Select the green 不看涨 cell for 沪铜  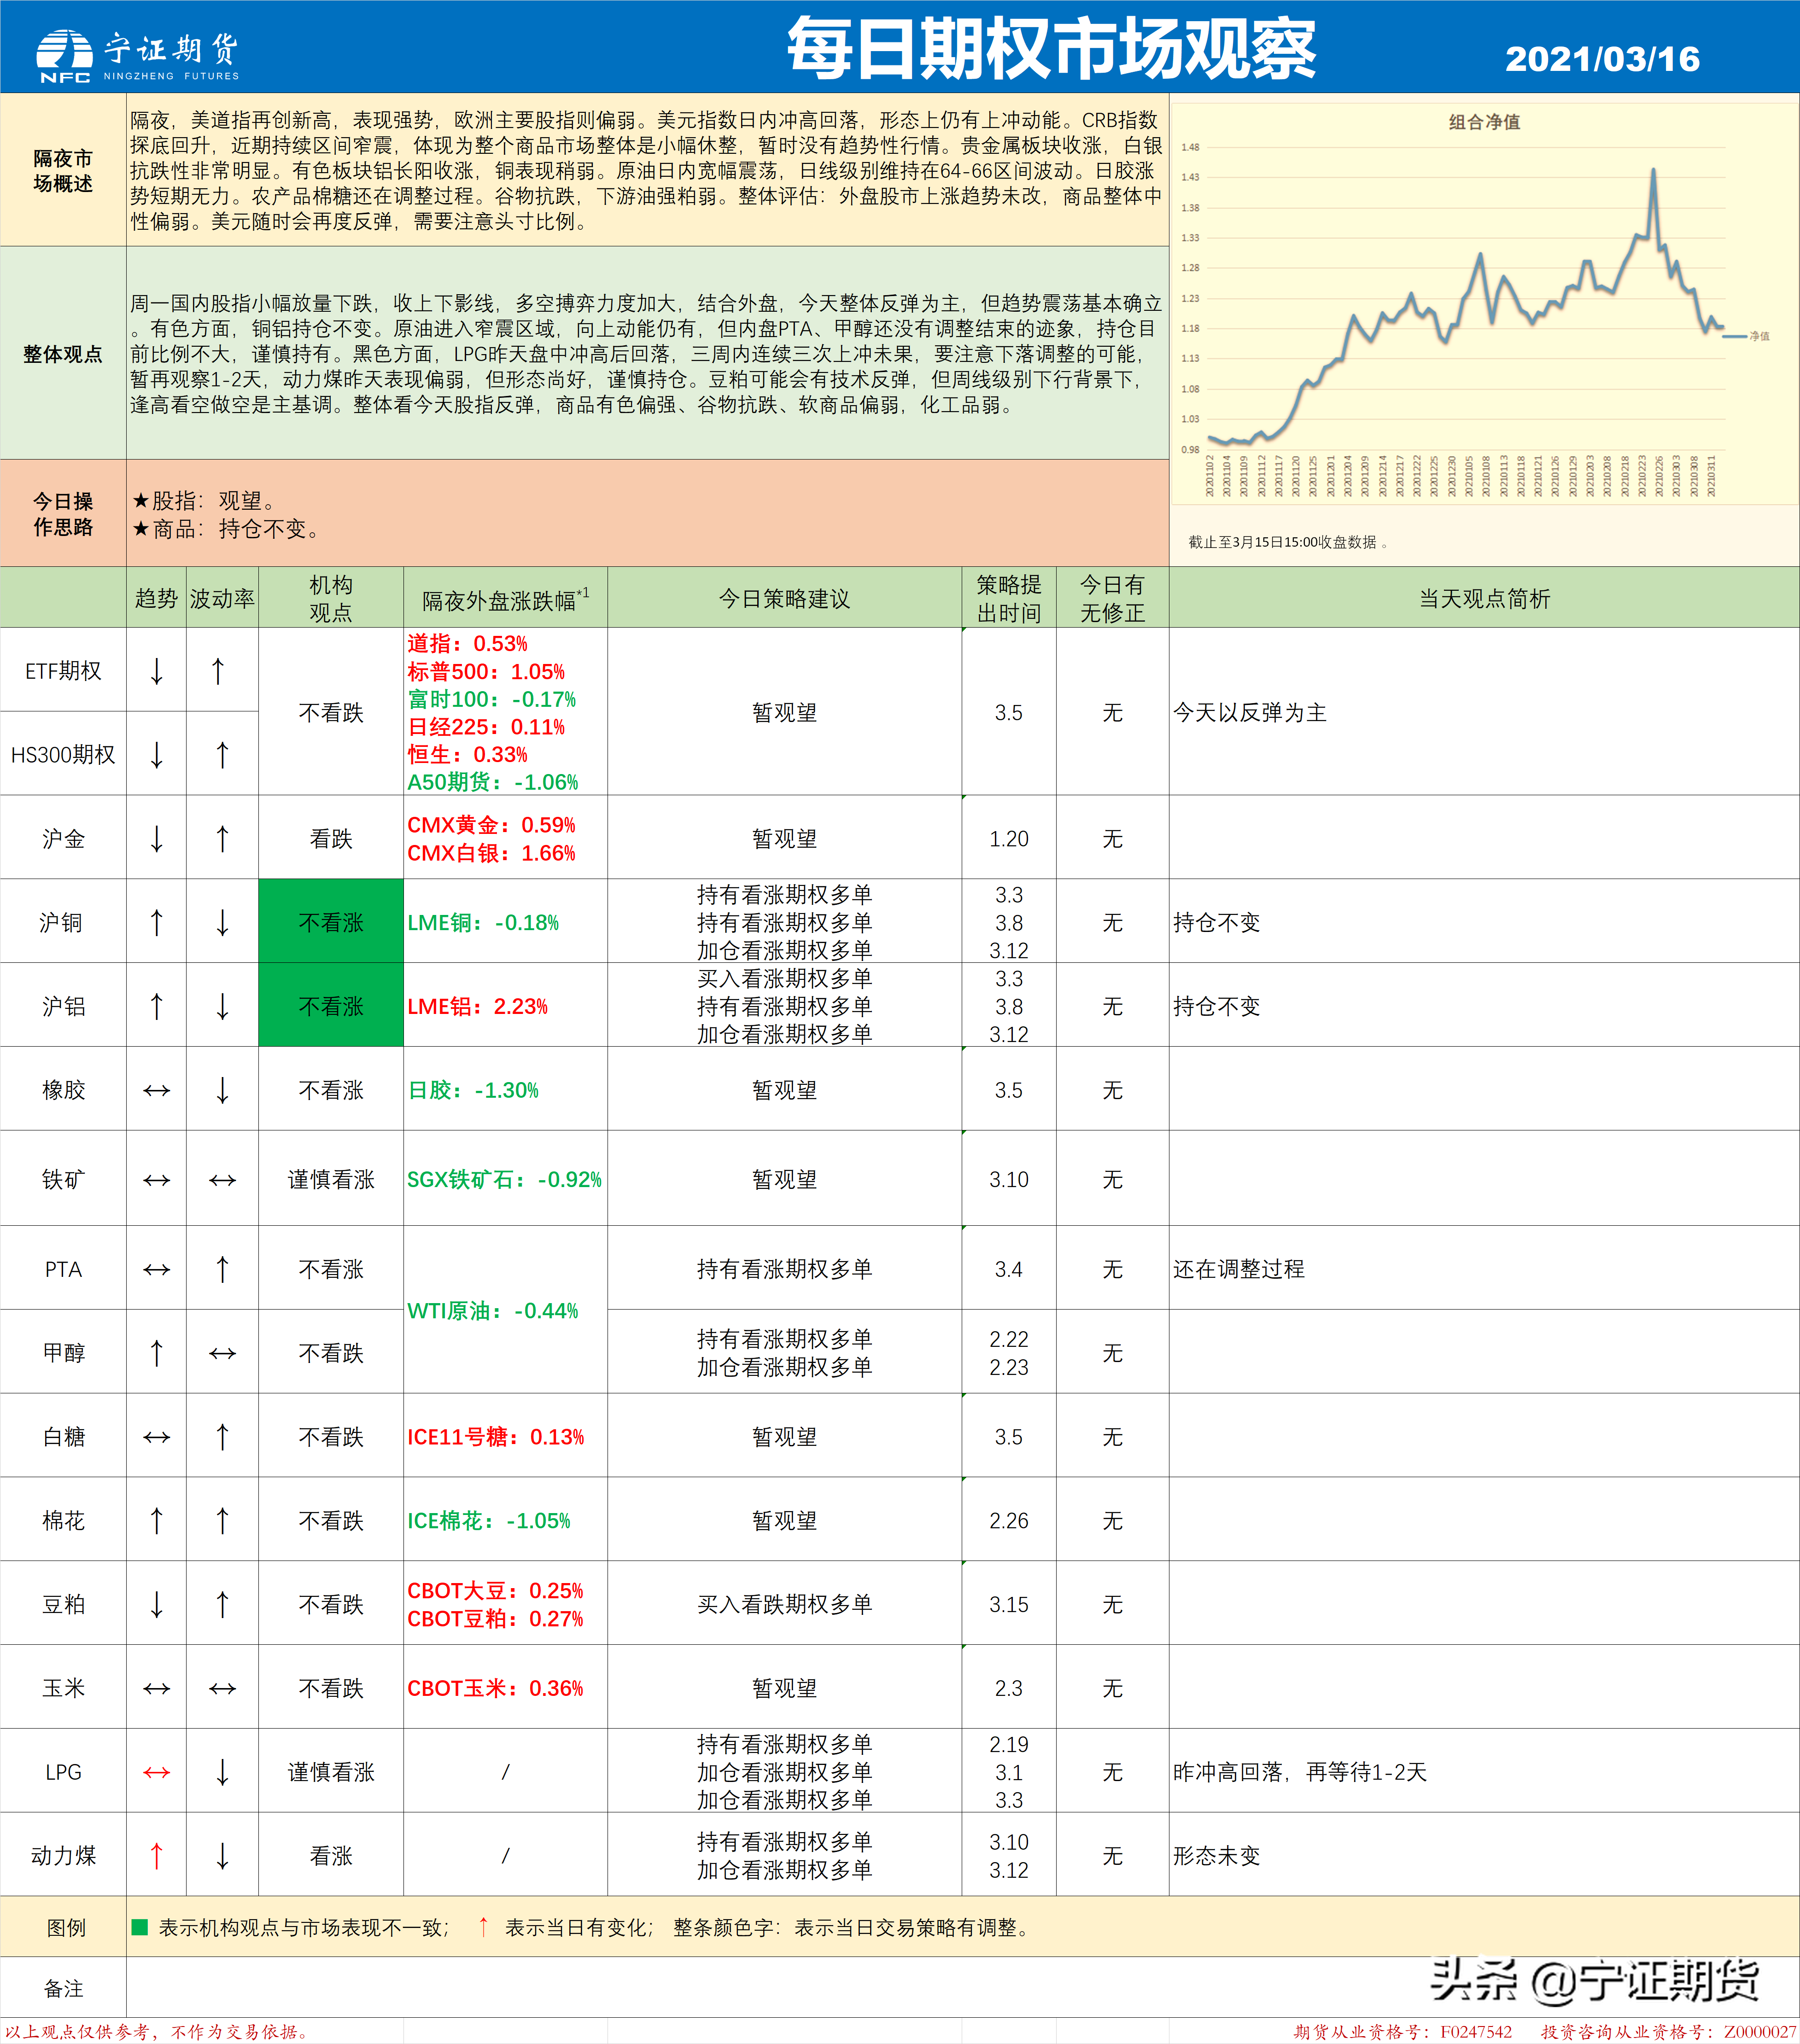coord(331,921)
